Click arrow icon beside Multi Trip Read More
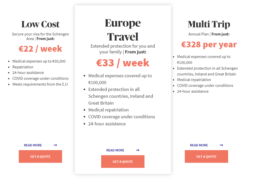The width and height of the screenshot is (254, 179). tap(221, 145)
